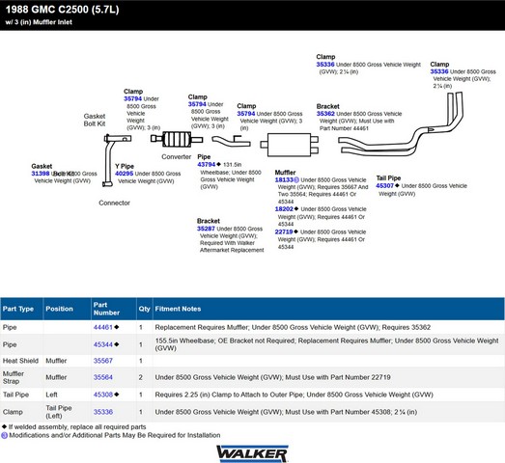Click the intermediate pipe drawing
The image size is (505, 463).
click(x=231, y=141)
